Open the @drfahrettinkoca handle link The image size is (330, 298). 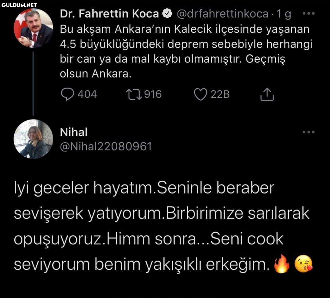click(x=222, y=14)
